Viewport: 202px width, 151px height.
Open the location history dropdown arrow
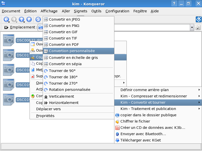[192, 27]
